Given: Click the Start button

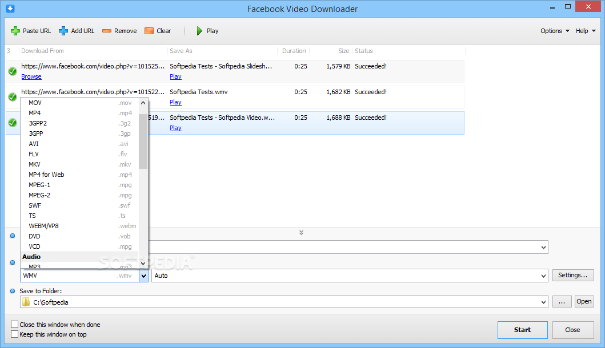Looking at the screenshot, I should pyautogui.click(x=522, y=330).
